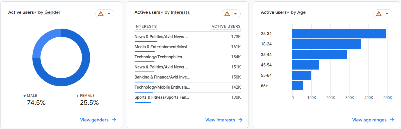Sort by ACTIVE USERS column header
The image size is (401, 129).
[226, 27]
